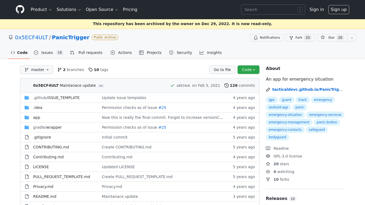Viewport: 365px width, 205px height.
Task: Click the file icon for CONTRIBUTING.md
Action: click(27, 147)
